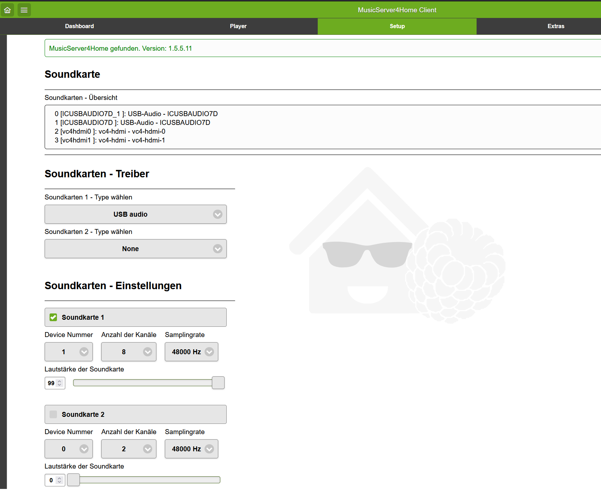Switch to the Dashboard tab
Image resolution: width=601 pixels, height=490 pixels.
tap(79, 26)
